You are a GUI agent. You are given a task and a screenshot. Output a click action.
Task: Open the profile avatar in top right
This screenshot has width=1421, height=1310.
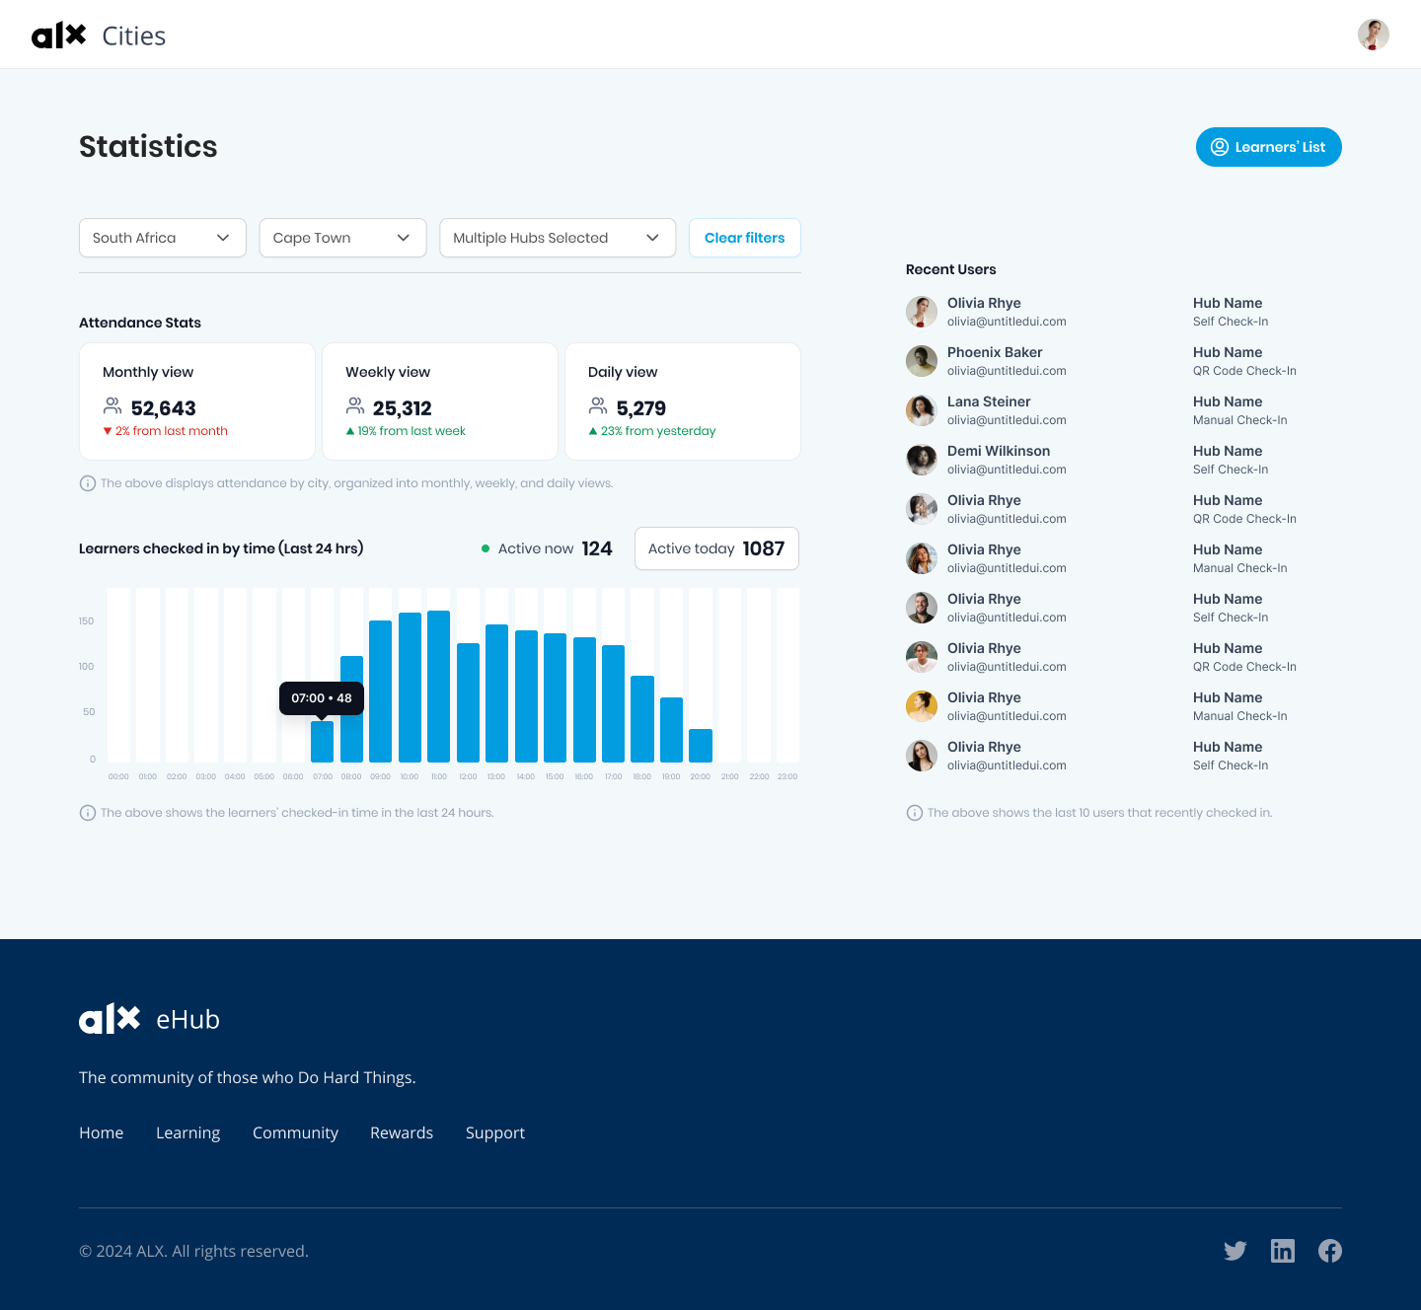(1373, 35)
